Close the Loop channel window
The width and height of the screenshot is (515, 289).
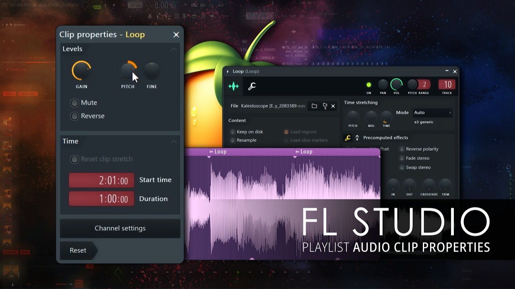[x=455, y=72]
